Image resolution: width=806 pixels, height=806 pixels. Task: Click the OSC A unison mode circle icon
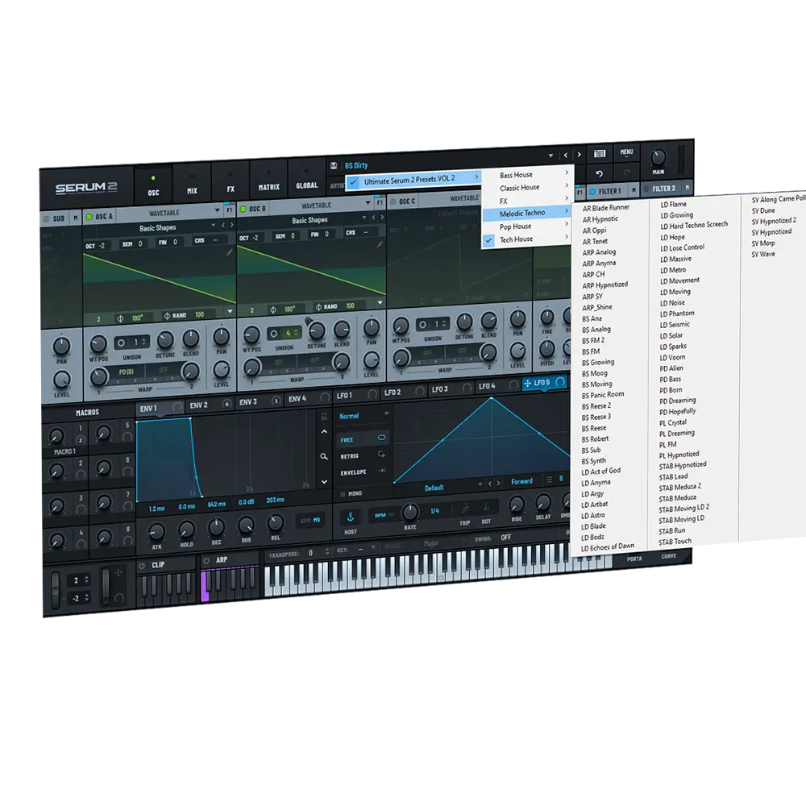(x=122, y=343)
